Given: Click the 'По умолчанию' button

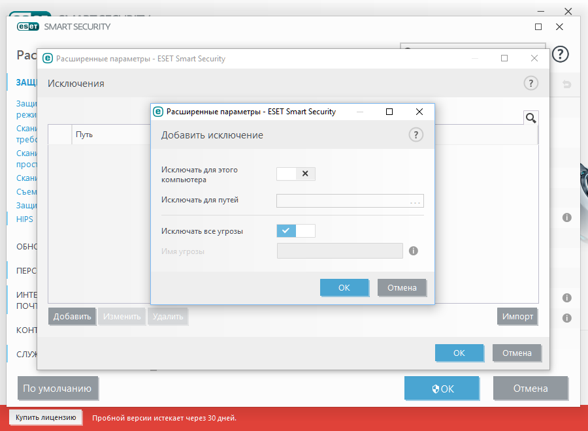Looking at the screenshot, I should (x=57, y=389).
